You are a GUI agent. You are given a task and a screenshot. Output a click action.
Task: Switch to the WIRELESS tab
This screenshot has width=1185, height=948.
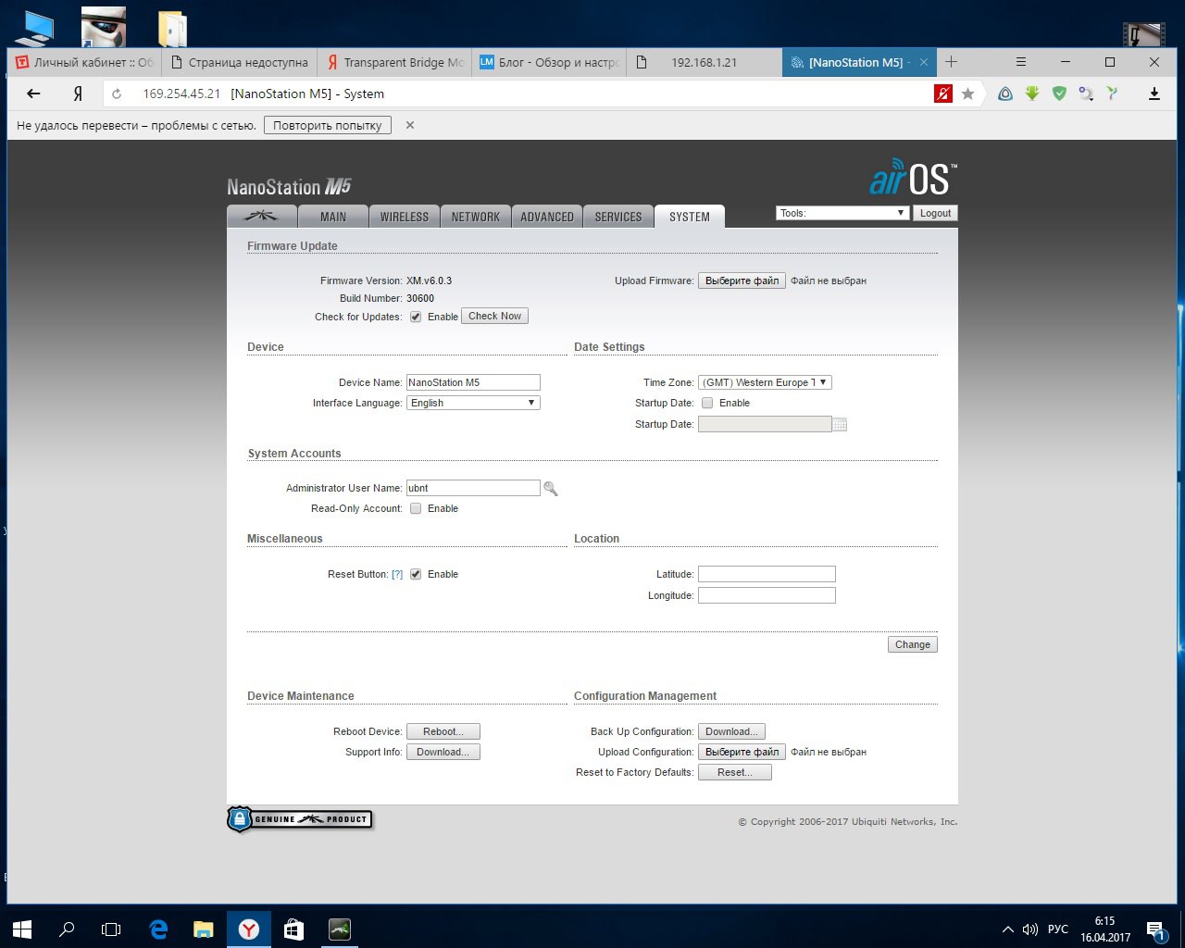[405, 217]
